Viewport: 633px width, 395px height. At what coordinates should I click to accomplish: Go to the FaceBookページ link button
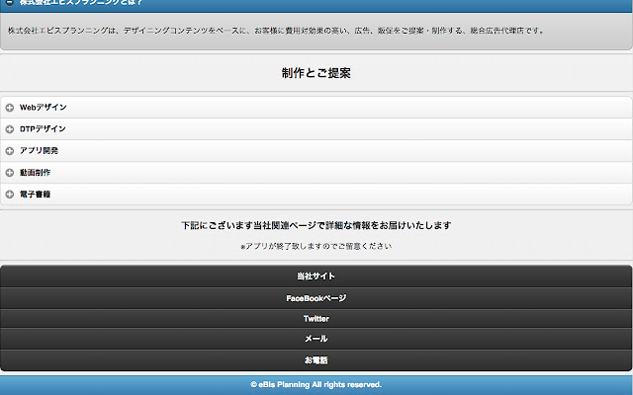pos(316,297)
